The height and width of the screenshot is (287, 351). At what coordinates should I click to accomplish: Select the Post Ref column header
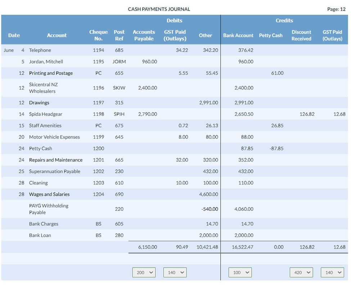pyautogui.click(x=119, y=35)
